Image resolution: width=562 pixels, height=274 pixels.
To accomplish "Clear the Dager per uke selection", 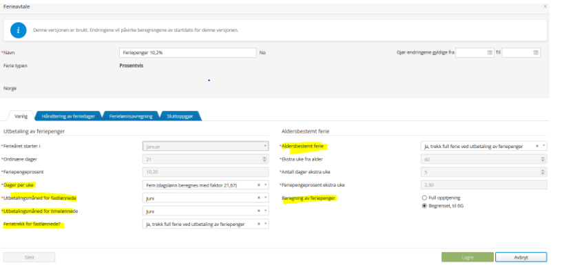I will point(258,185).
